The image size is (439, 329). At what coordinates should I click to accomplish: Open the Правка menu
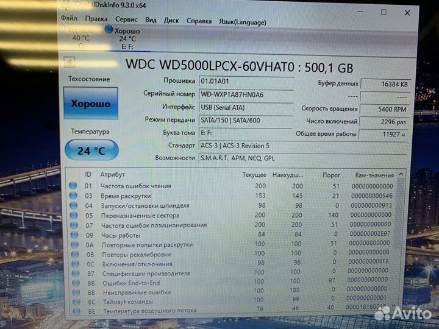(x=96, y=19)
